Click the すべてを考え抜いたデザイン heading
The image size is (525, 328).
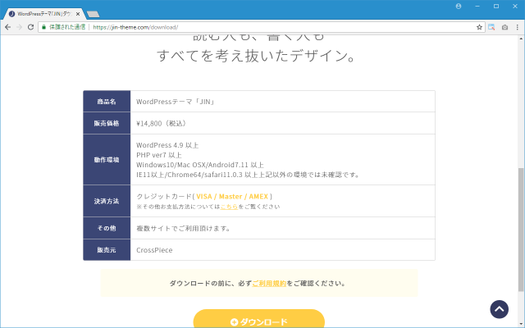point(257,56)
